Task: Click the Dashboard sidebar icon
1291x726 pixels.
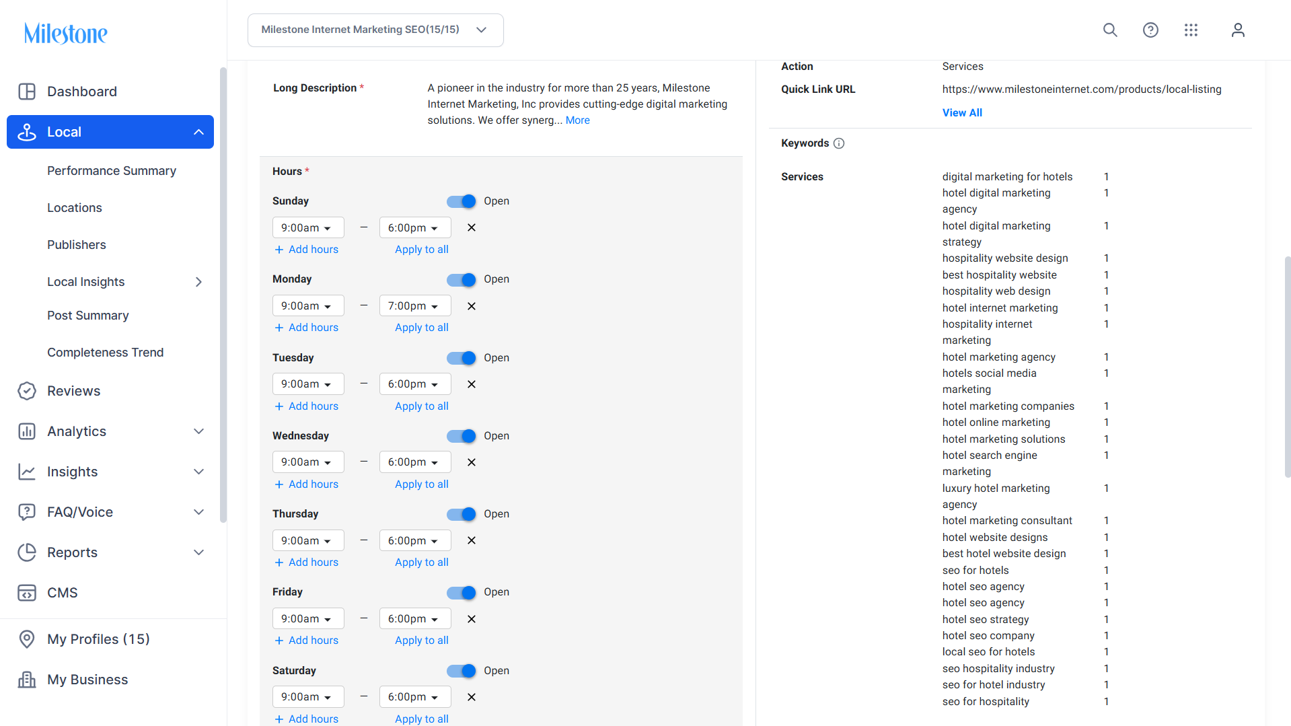Action: tap(27, 92)
